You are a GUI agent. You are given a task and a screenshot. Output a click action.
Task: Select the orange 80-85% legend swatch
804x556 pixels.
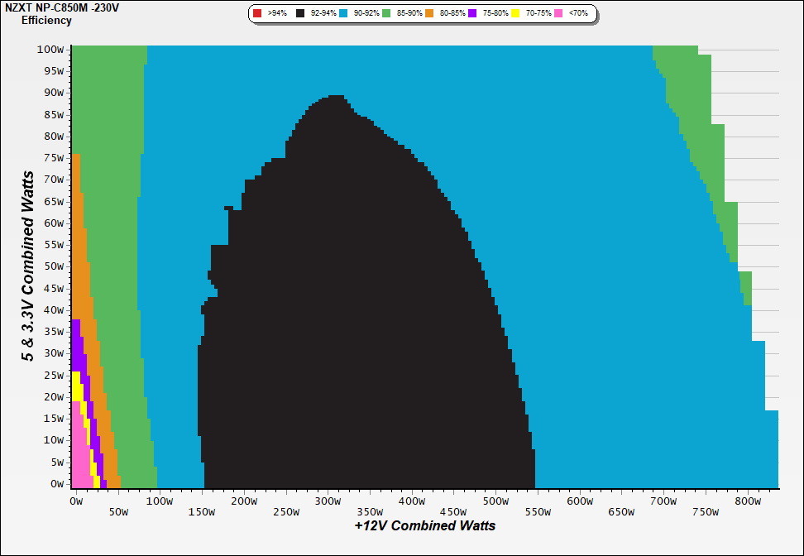coord(429,14)
